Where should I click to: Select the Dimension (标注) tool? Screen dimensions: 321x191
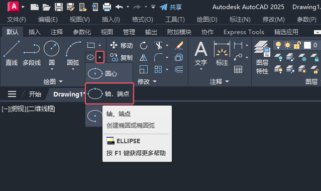click(x=222, y=53)
